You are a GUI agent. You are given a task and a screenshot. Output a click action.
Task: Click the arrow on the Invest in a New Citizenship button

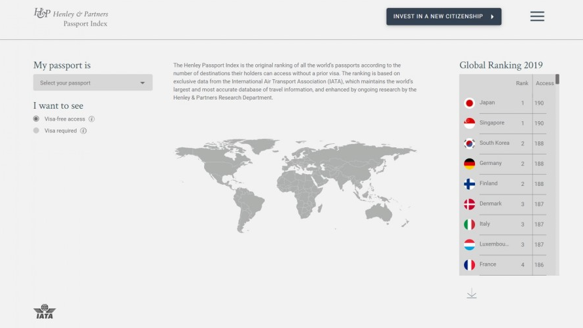coord(492,17)
